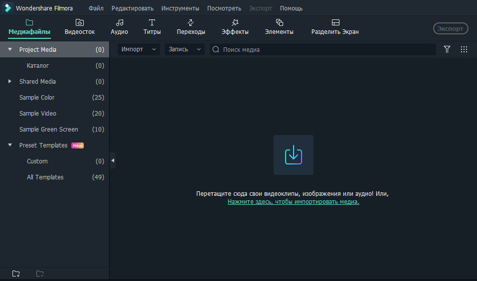Collapse the Project Media tree arrow

click(10, 49)
